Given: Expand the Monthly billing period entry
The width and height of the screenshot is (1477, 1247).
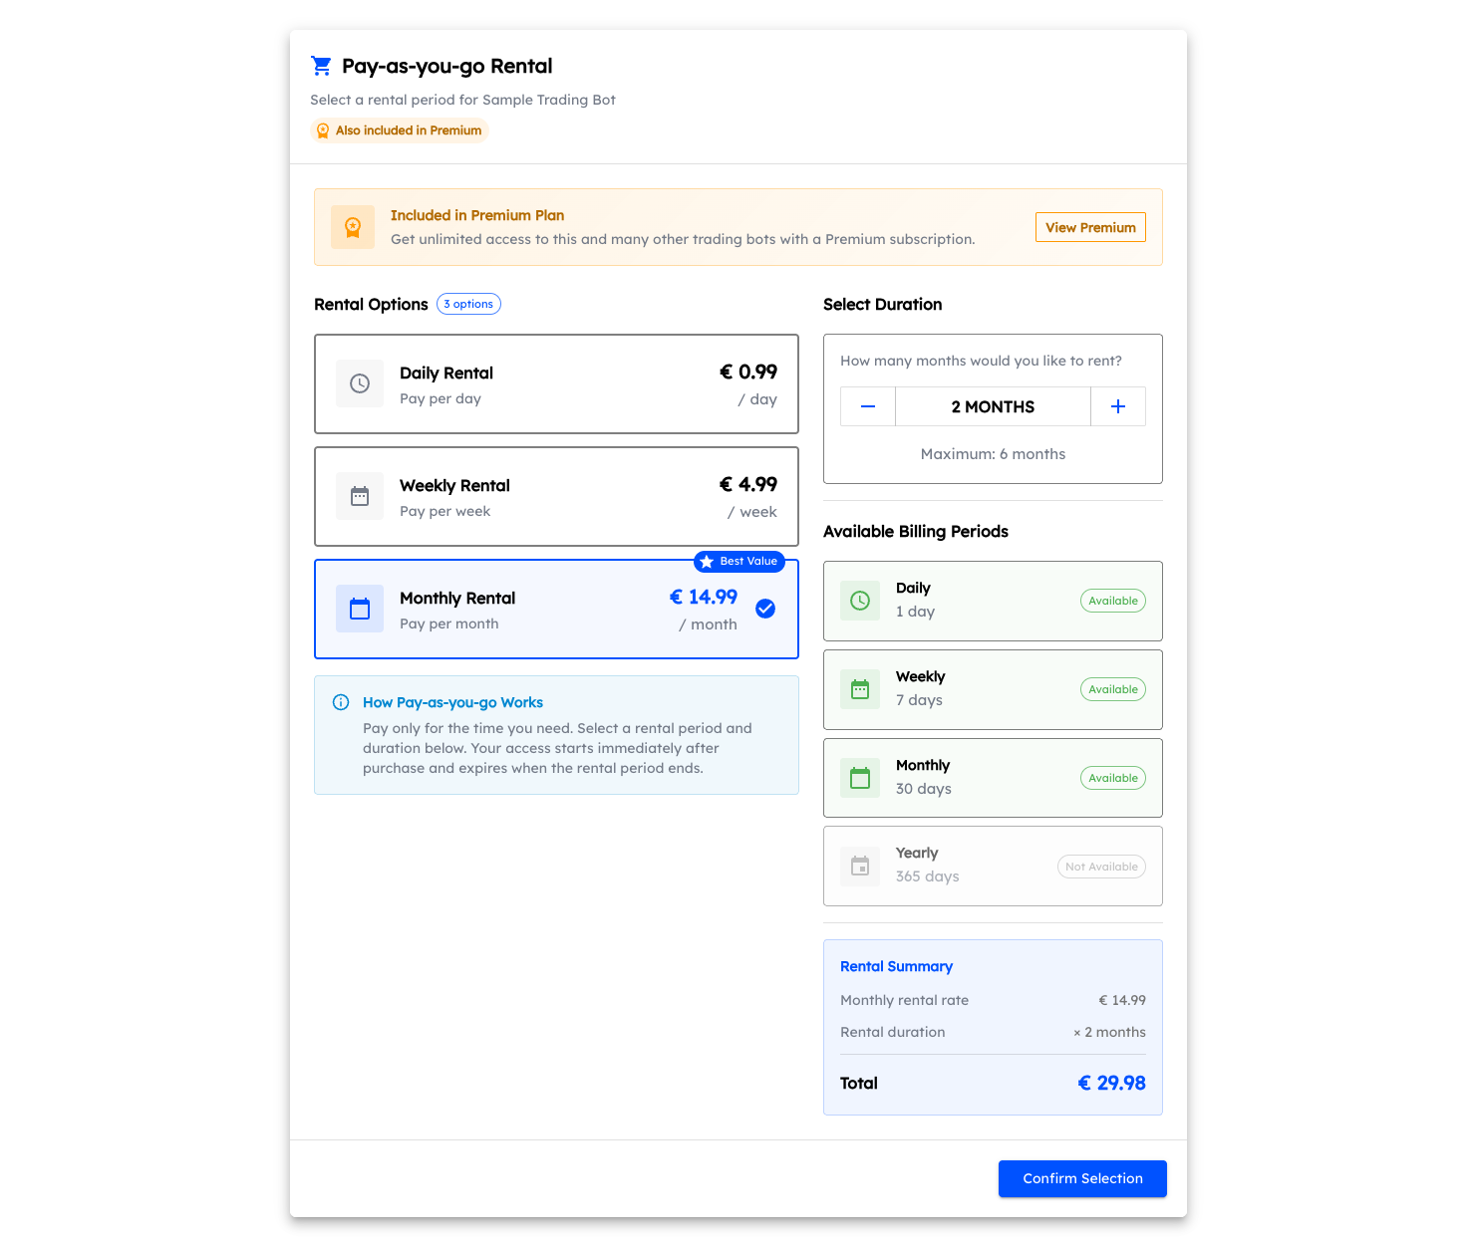Looking at the screenshot, I should [x=993, y=777].
